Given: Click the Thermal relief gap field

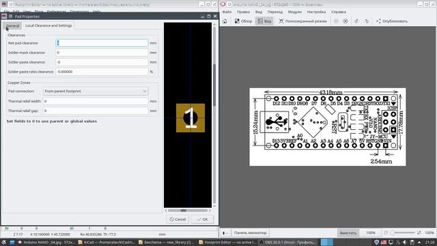Looking at the screenshot, I should pyautogui.click(x=96, y=111).
